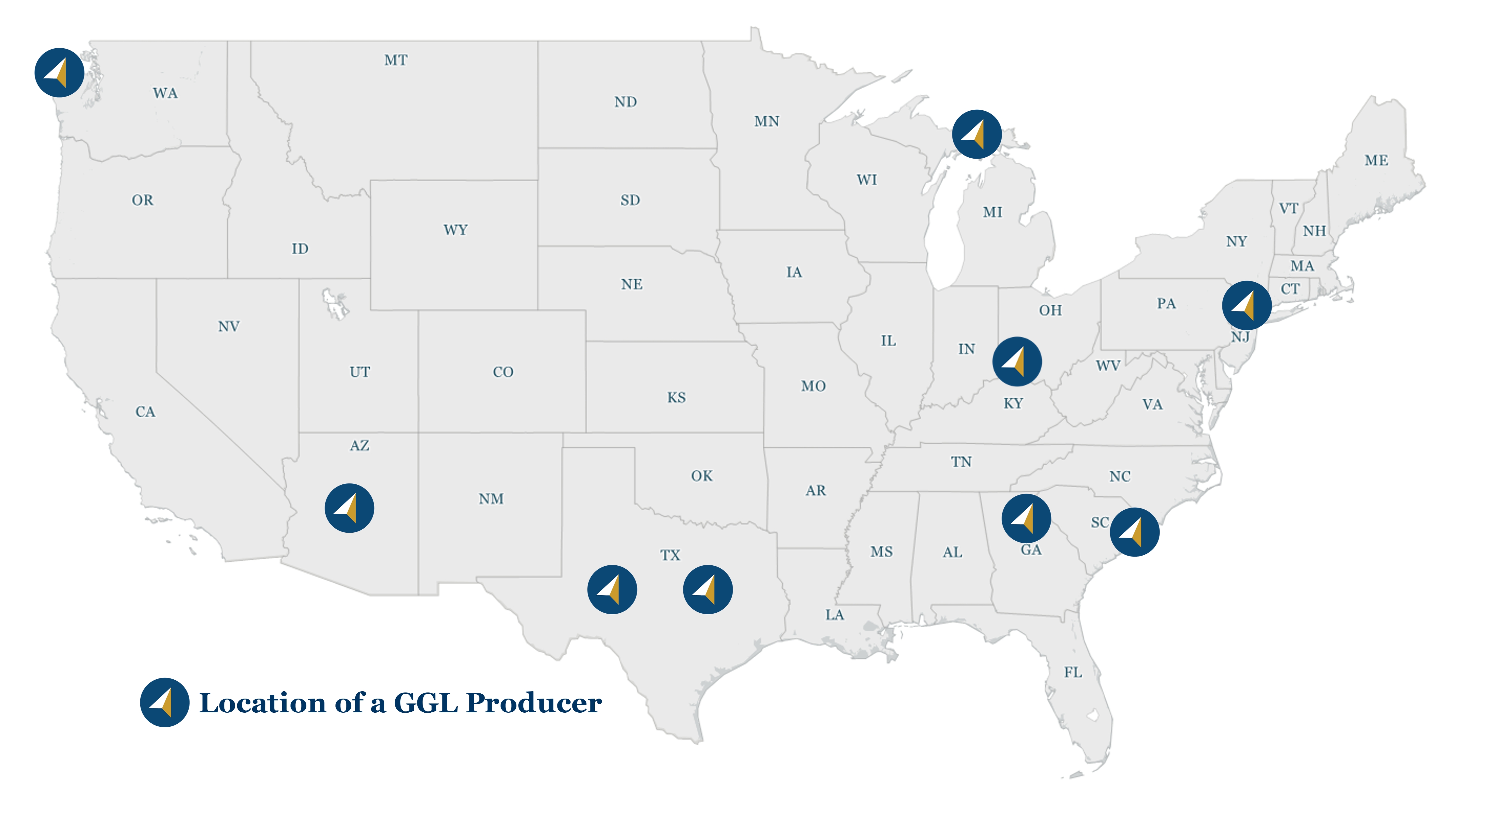The height and width of the screenshot is (819, 1497).
Task: Select the CO state label
Action: 503,372
